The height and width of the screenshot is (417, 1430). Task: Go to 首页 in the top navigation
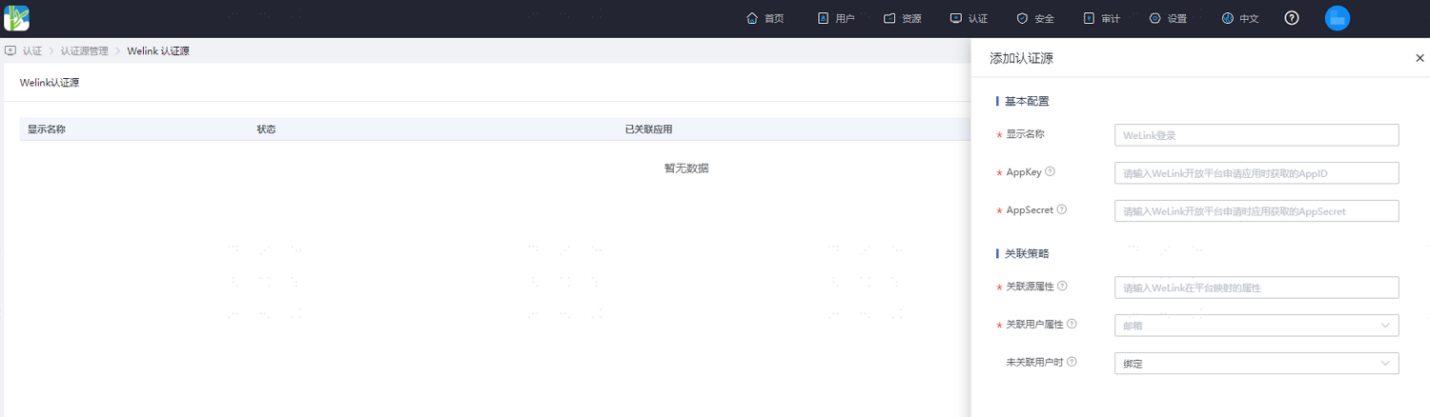tap(766, 18)
